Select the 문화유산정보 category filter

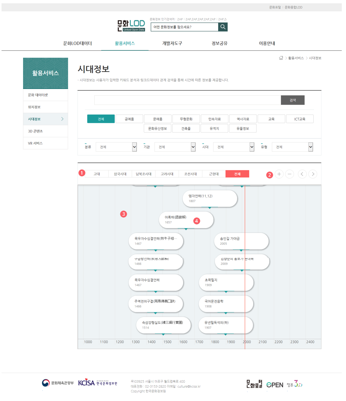158,128
